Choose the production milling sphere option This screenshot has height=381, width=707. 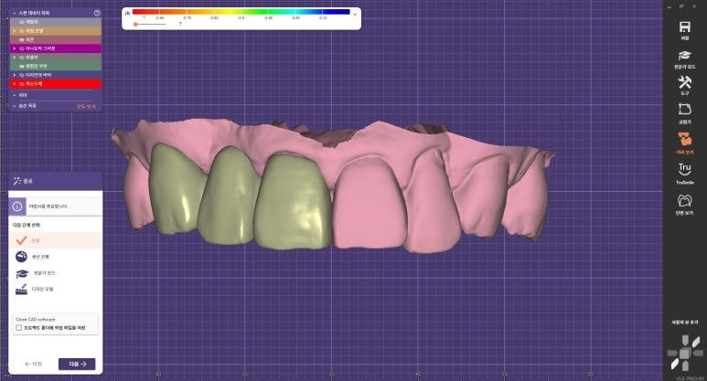tap(21, 257)
